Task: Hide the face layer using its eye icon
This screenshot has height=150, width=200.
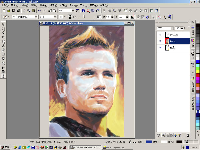Action: [x=160, y=41]
